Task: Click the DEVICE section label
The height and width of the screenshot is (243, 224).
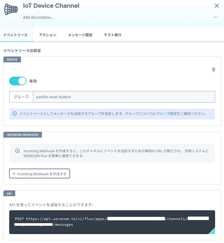Action: click(12, 59)
